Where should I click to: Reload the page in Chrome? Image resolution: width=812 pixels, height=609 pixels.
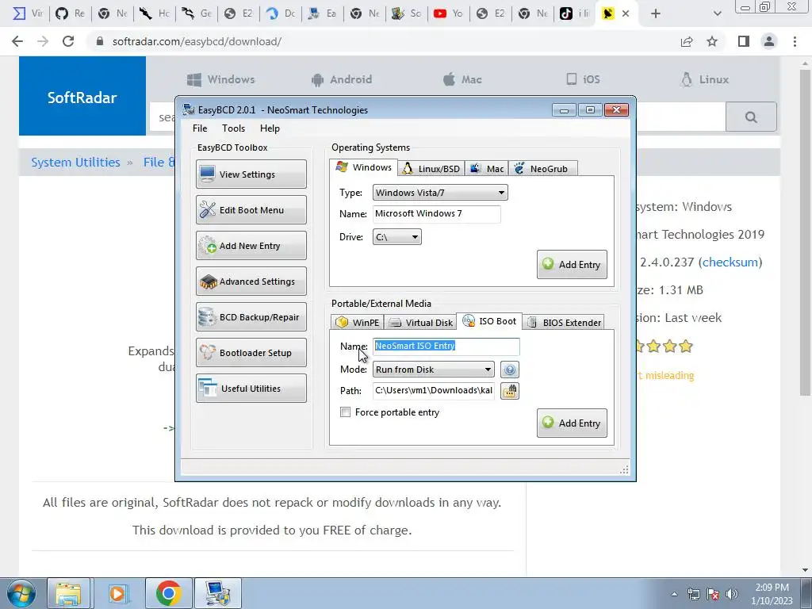point(68,41)
